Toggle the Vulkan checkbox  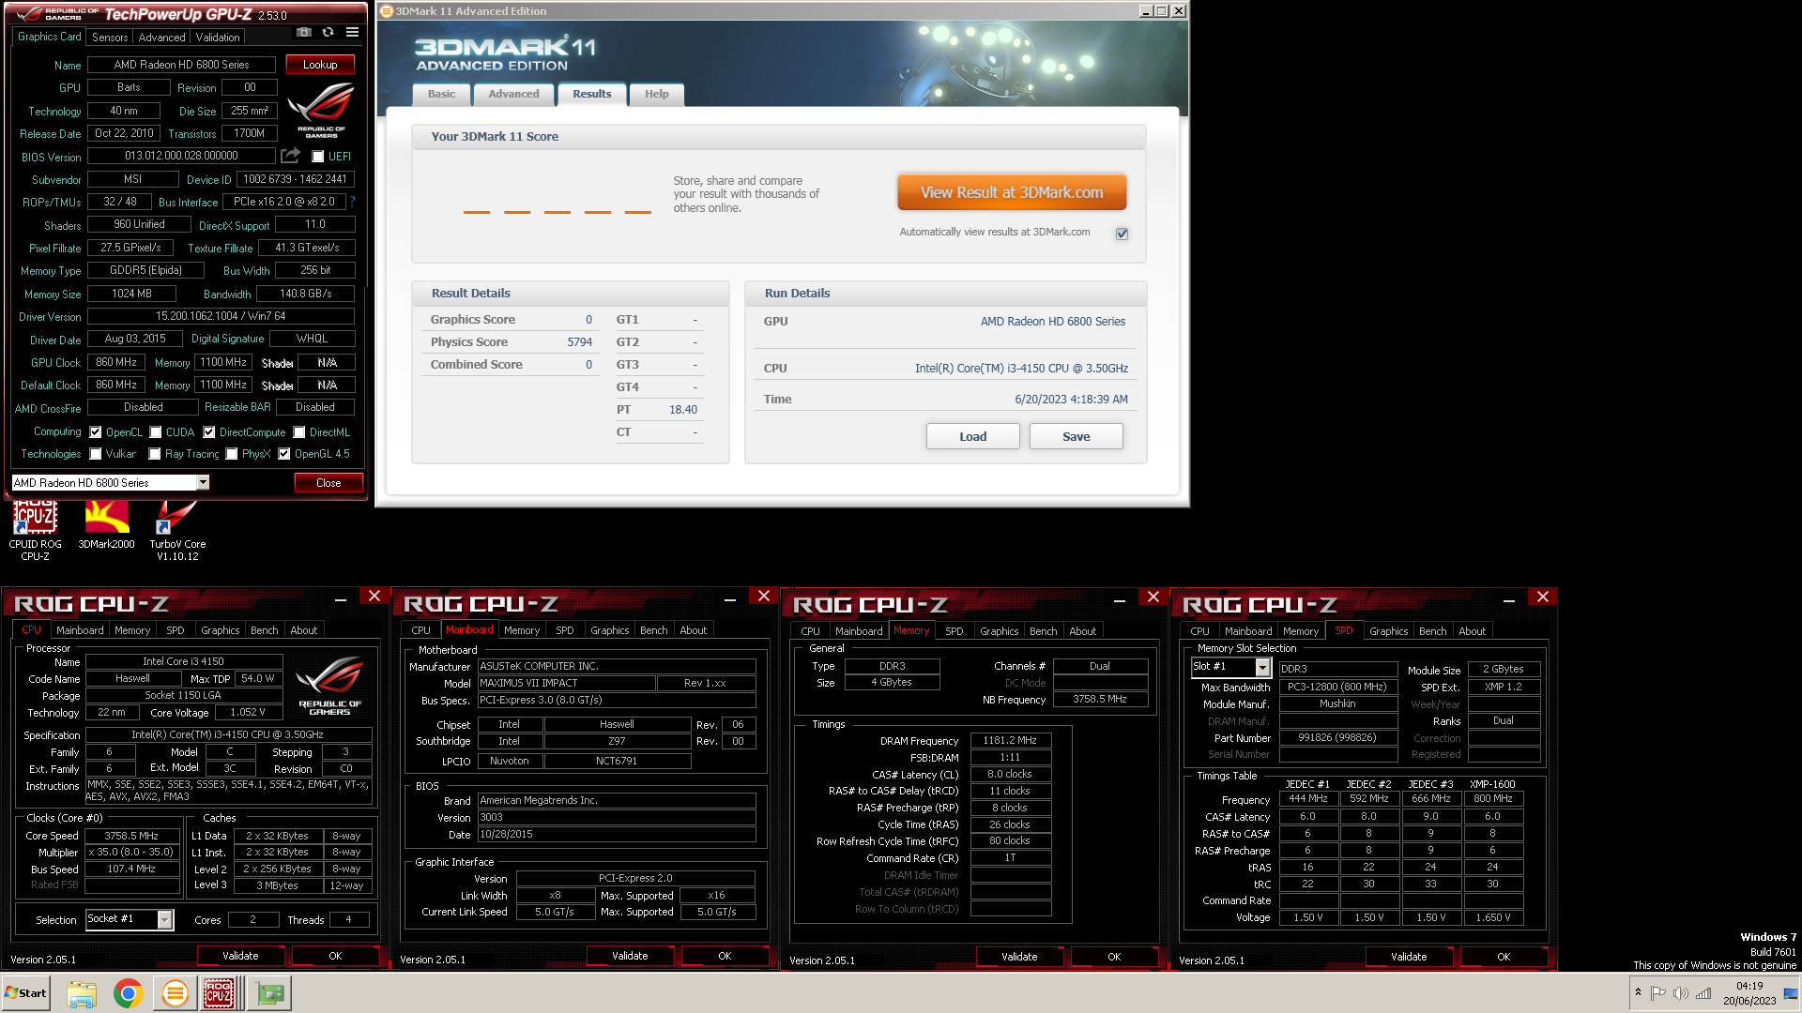[x=96, y=454]
